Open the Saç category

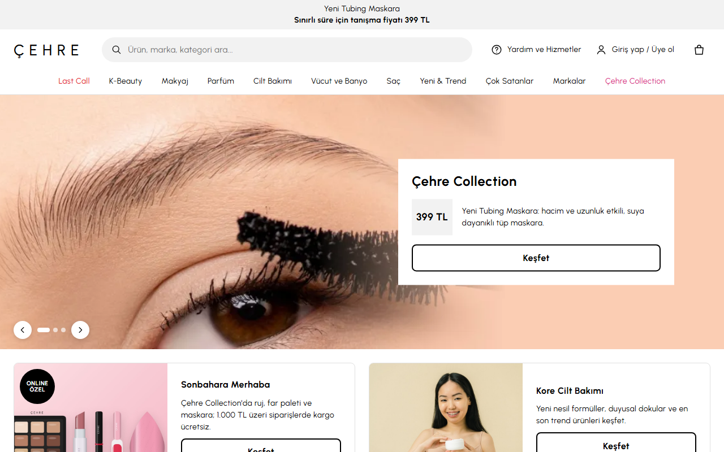(394, 81)
